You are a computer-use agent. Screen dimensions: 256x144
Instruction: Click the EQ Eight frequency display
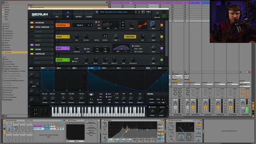[133, 130]
